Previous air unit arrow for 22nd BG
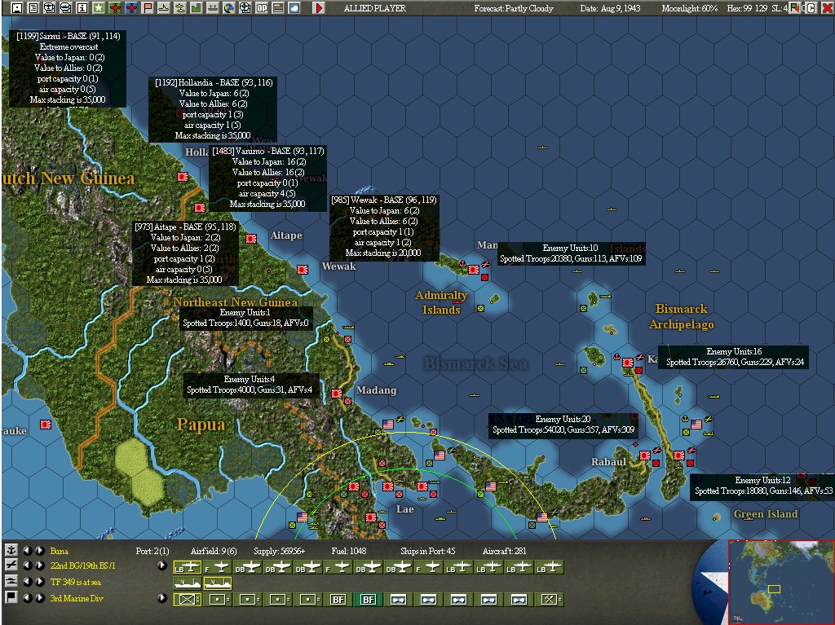Image resolution: width=835 pixels, height=625 pixels. [x=27, y=566]
